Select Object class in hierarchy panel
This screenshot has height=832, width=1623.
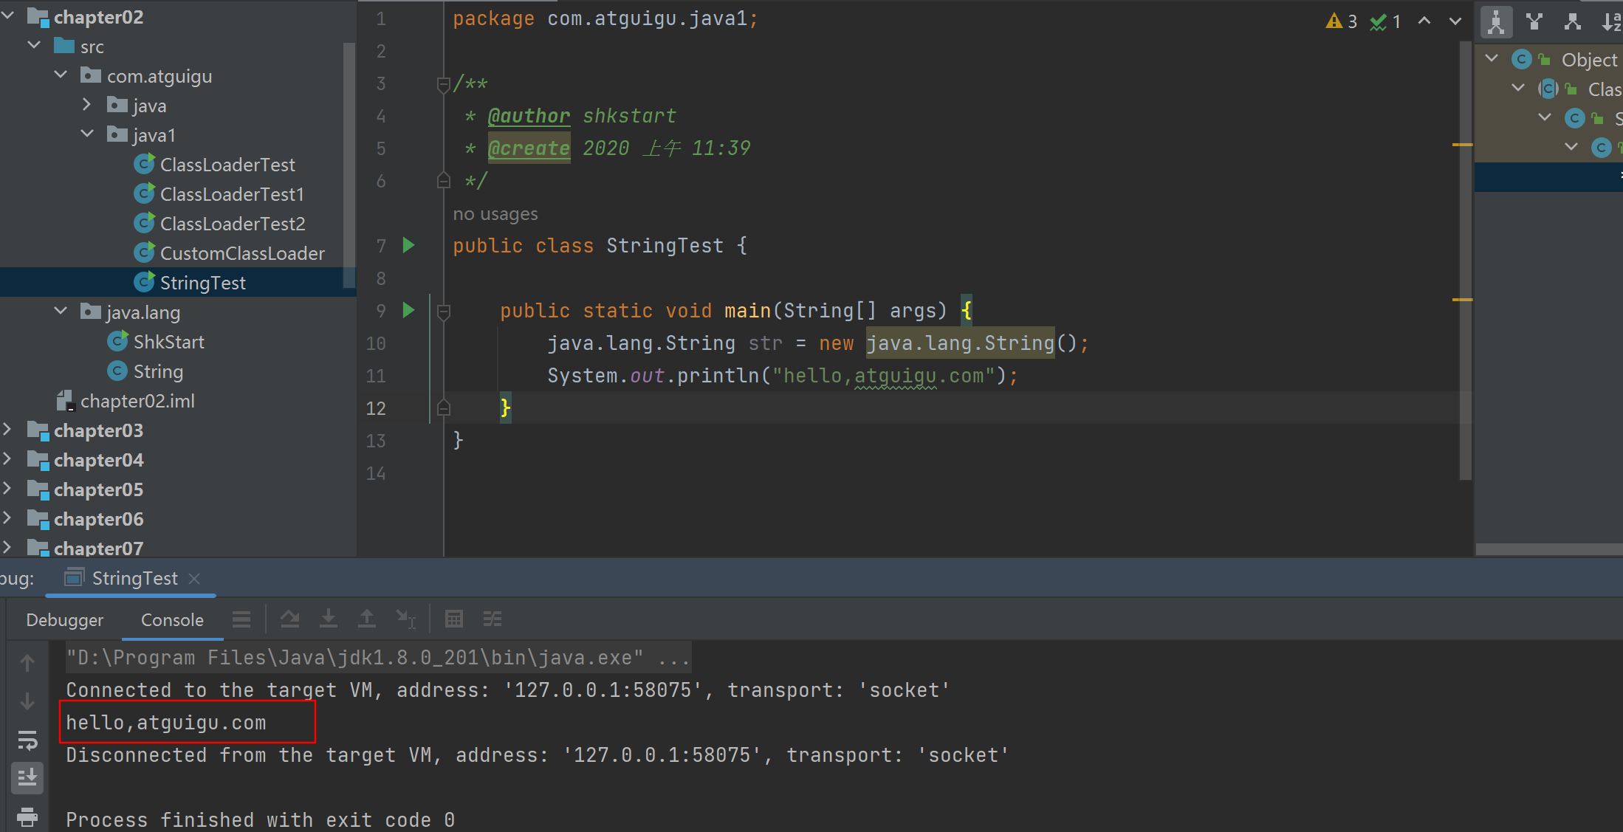click(x=1589, y=60)
